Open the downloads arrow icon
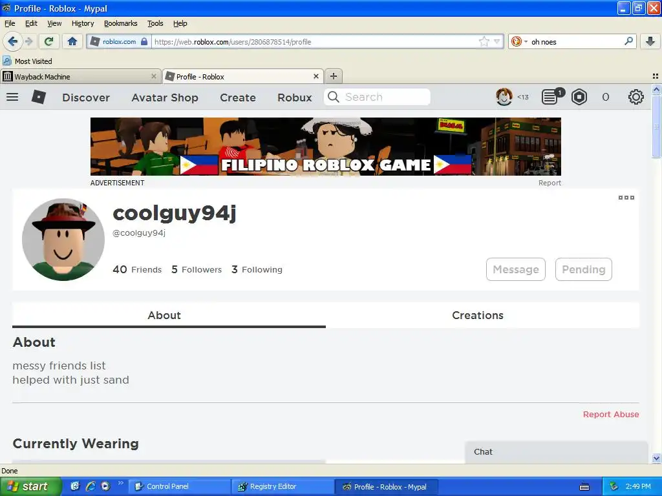The height and width of the screenshot is (496, 662). tap(650, 41)
